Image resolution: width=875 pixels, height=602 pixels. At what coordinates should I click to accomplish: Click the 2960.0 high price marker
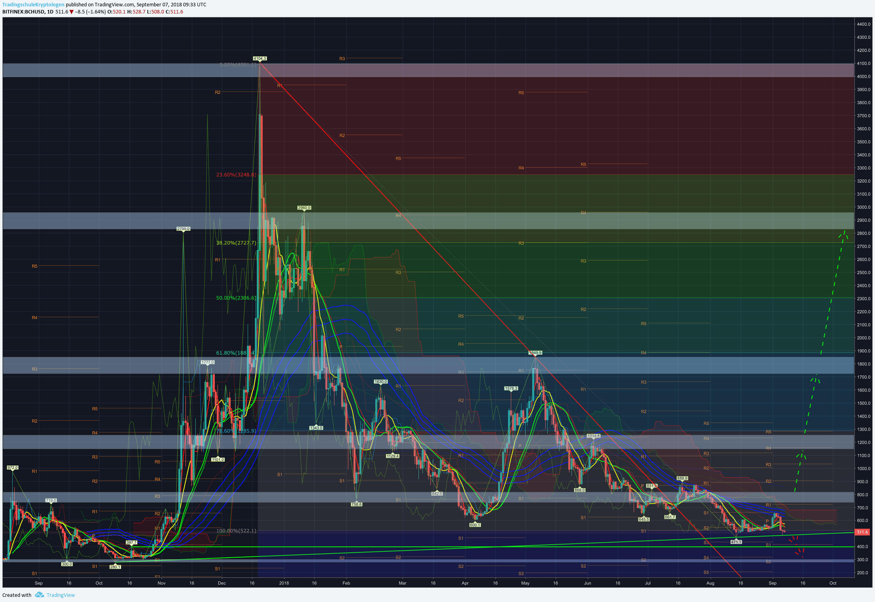pos(304,208)
